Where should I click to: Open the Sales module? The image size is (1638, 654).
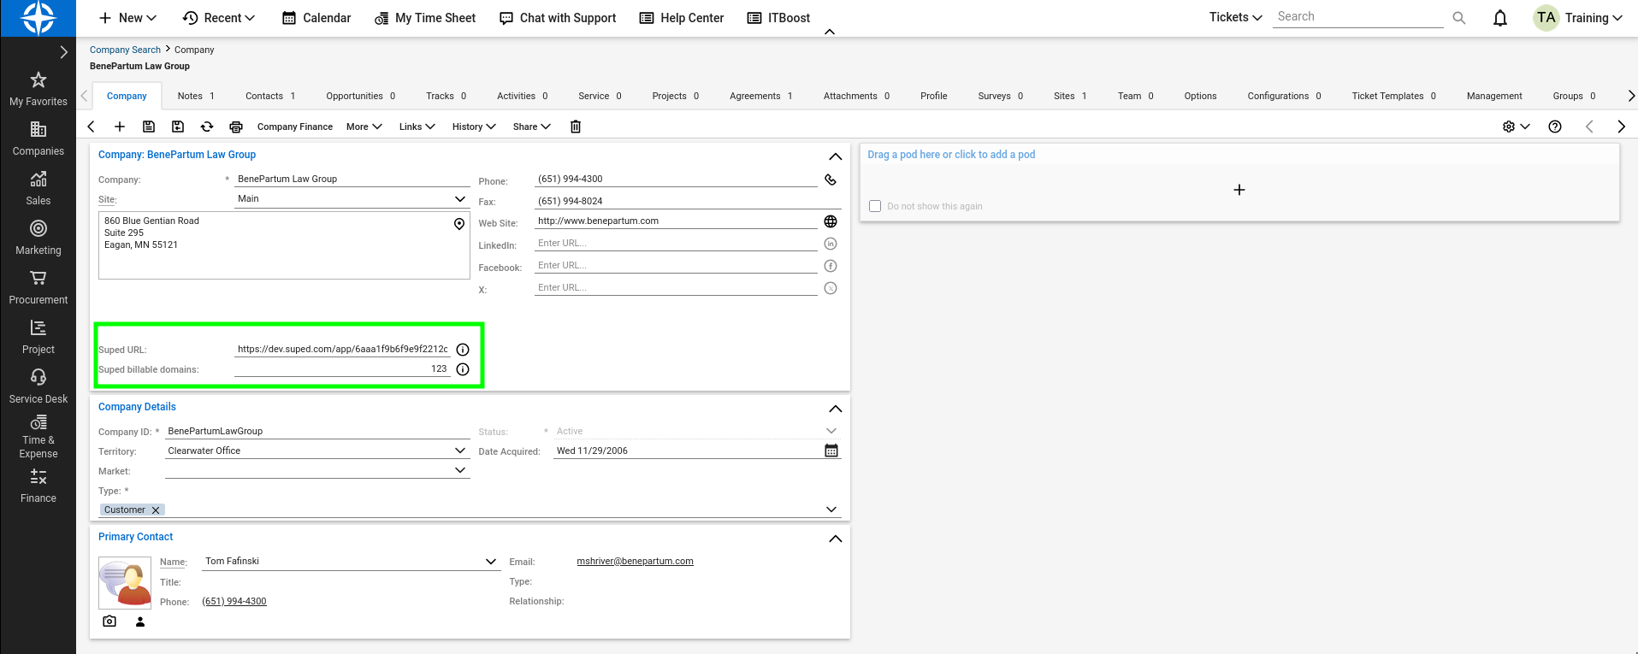(x=38, y=188)
